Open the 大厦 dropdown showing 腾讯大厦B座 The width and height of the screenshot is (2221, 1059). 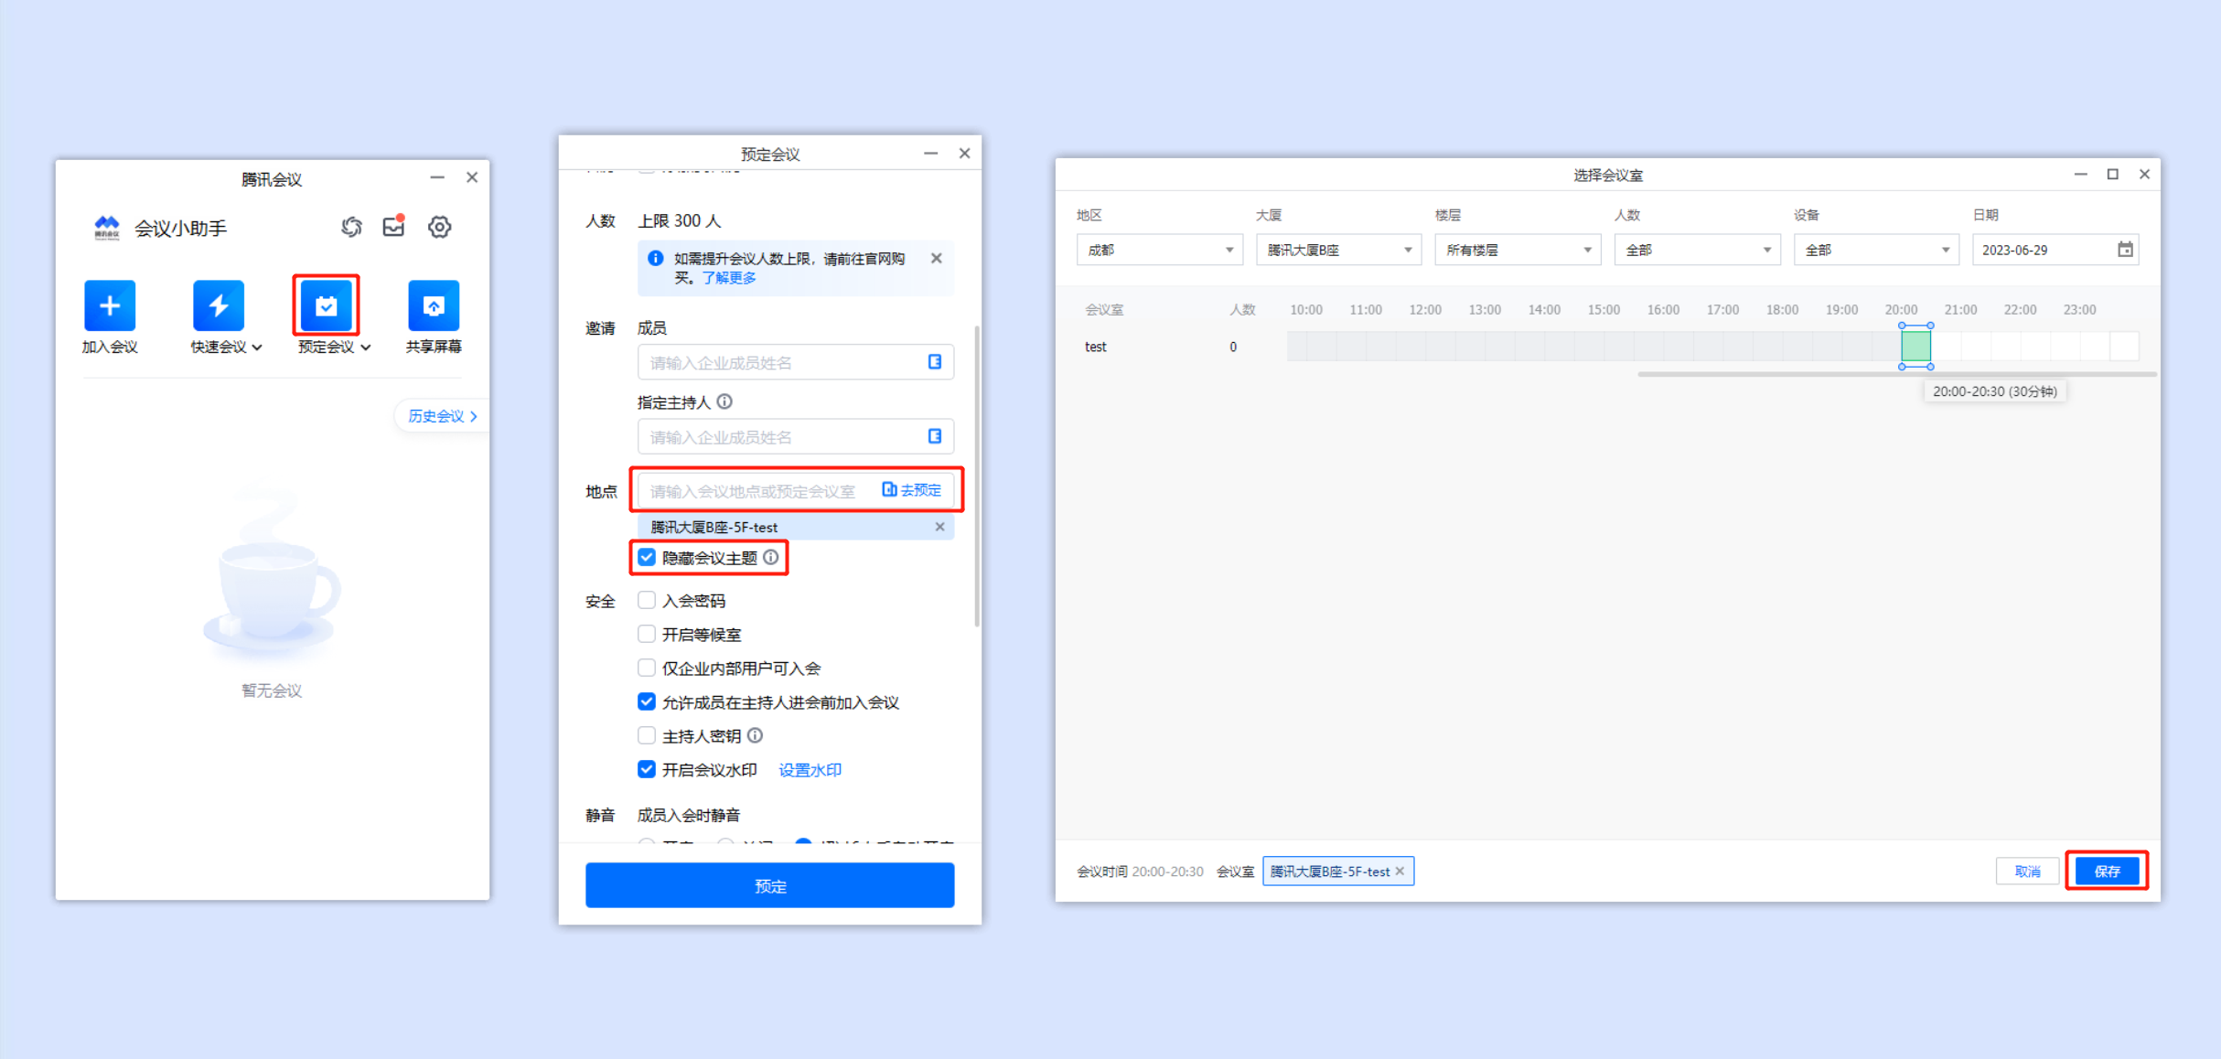[1338, 250]
